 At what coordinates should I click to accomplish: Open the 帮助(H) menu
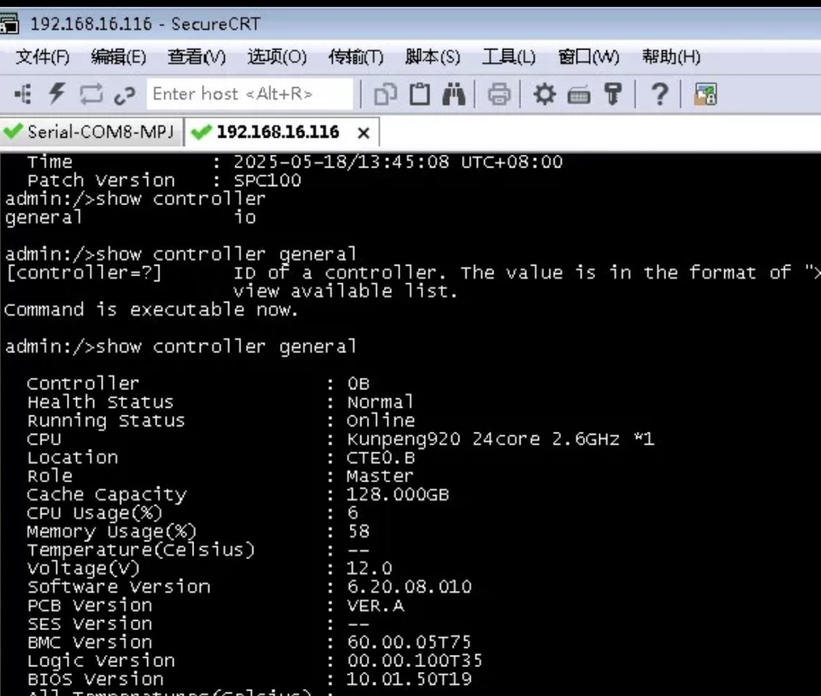pos(670,57)
